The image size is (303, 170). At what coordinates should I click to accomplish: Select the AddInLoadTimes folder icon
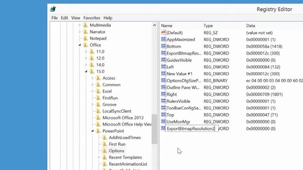105,137
